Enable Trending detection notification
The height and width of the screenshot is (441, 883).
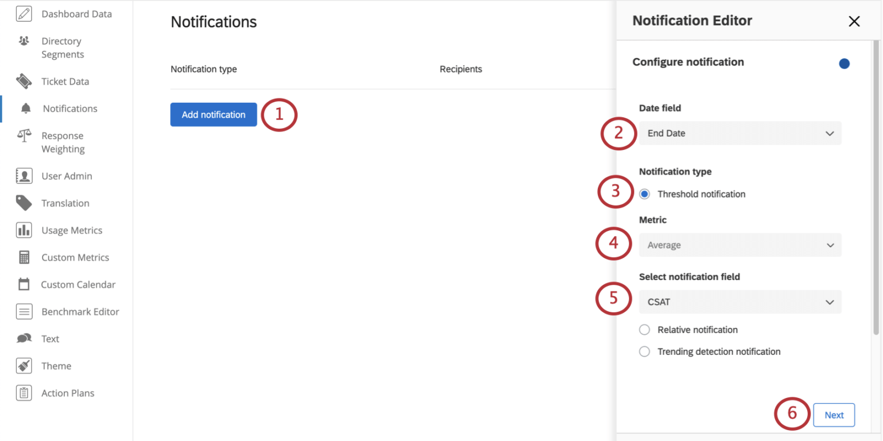644,351
